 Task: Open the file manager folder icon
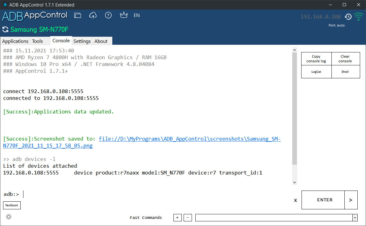[77, 15]
